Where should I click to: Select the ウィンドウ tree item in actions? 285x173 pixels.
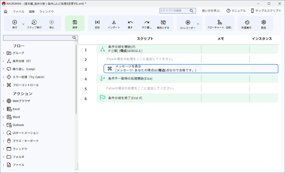(x=20, y=149)
